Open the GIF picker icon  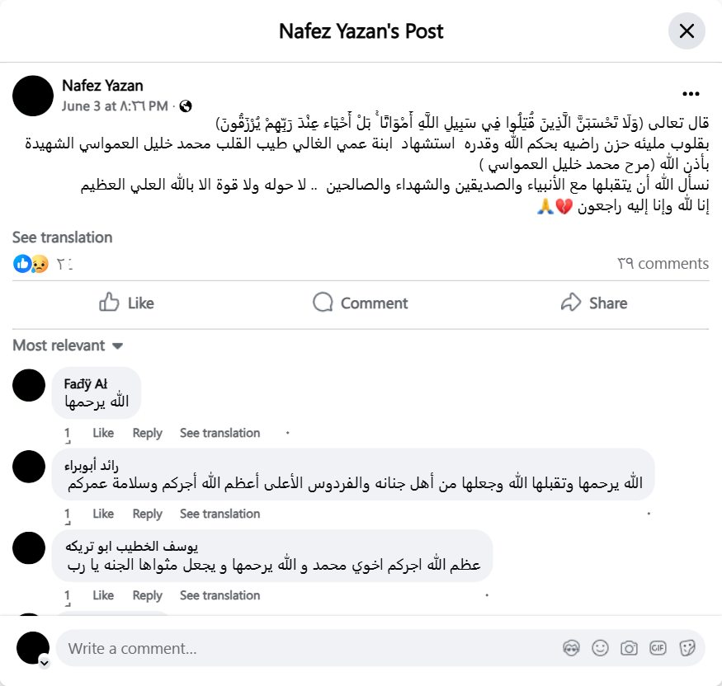[x=658, y=648]
